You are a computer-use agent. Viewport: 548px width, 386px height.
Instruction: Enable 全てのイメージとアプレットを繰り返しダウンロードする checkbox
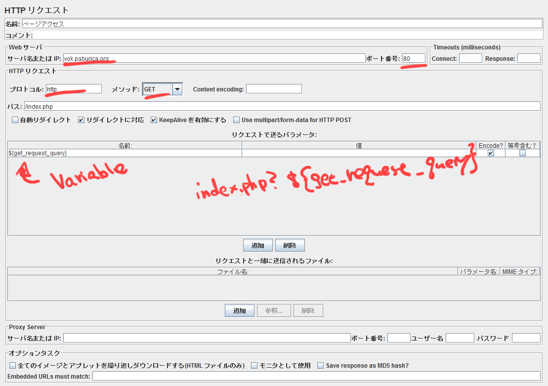tap(12, 365)
